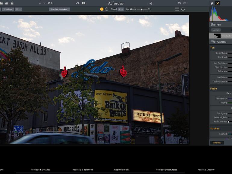This screenshot has width=232, height=174.
Task: Select the crop scissors tool
Action: (151, 3)
